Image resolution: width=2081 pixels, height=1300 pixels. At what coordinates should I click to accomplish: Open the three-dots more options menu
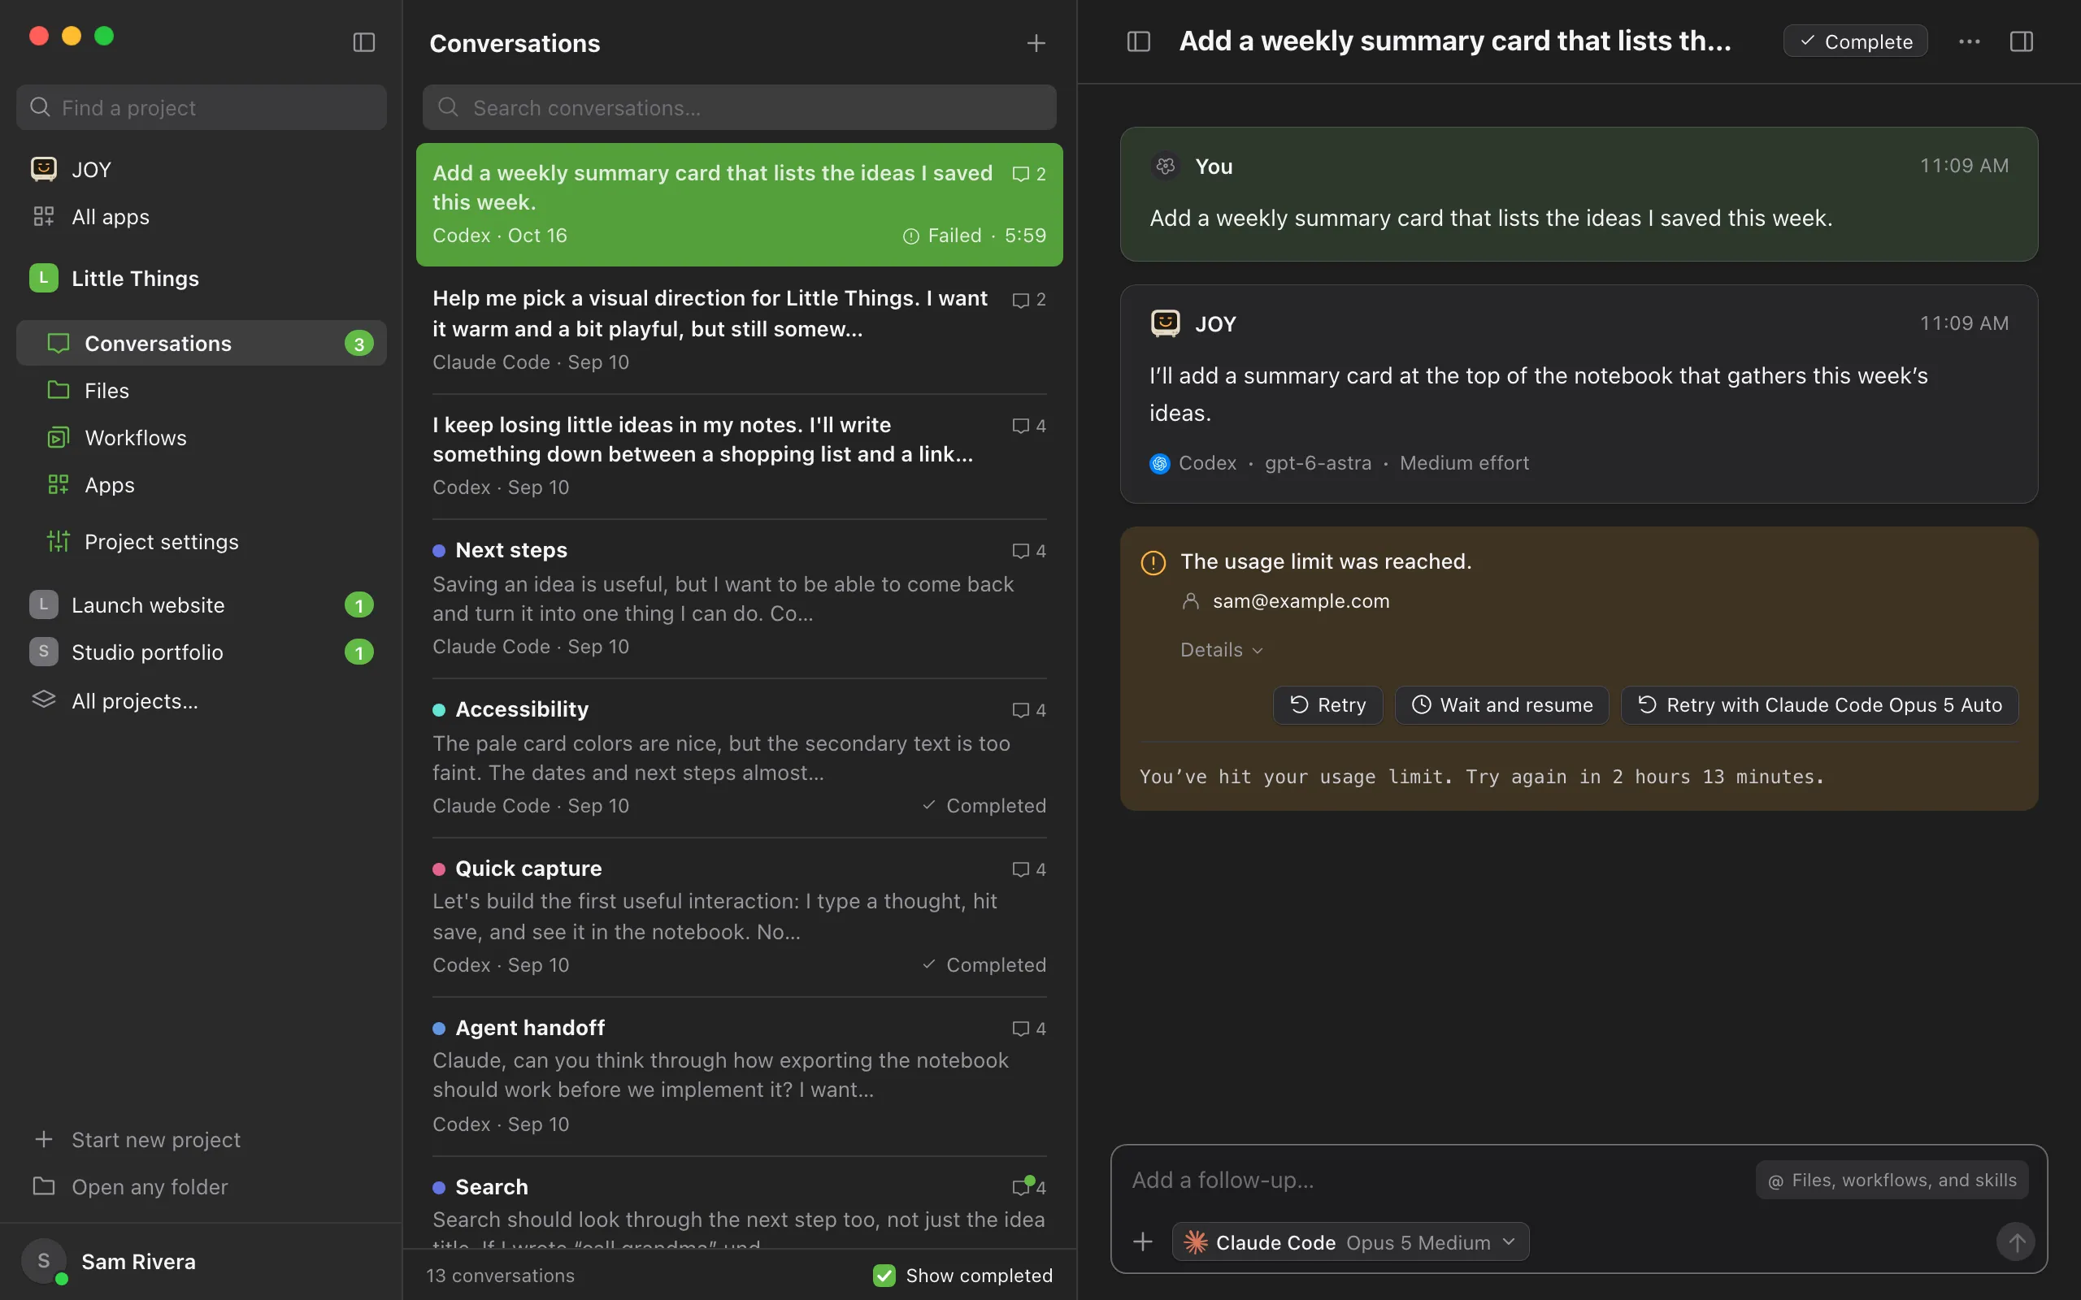click(1969, 41)
